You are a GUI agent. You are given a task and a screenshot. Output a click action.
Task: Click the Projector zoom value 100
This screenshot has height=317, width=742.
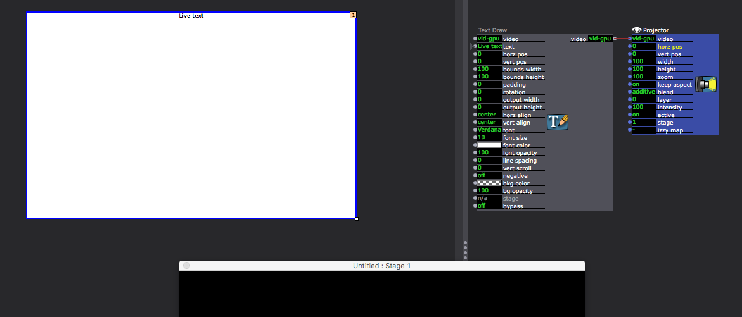coord(644,77)
